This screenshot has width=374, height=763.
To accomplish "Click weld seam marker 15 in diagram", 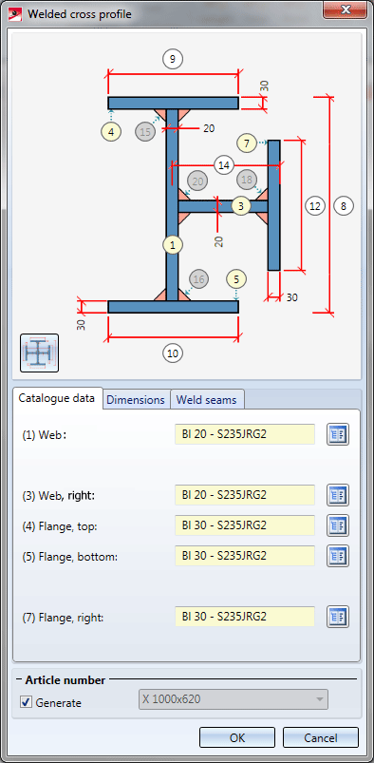I will [x=145, y=132].
